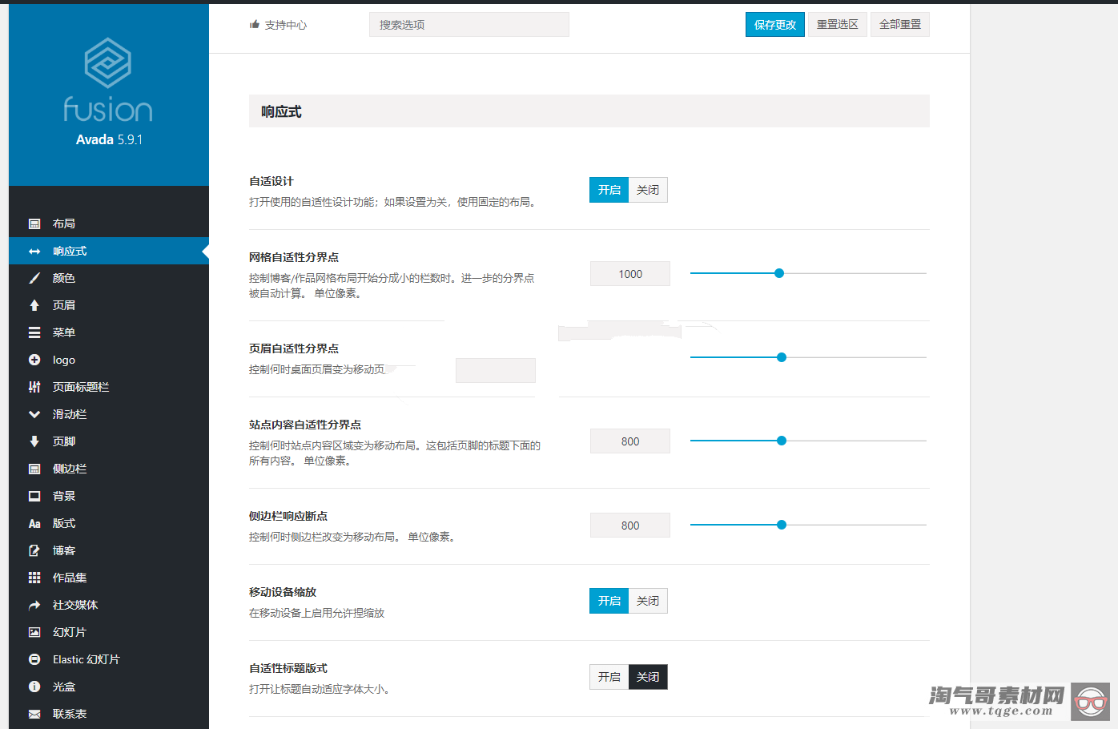Click the 侧边栏响应断点 slider handle
The width and height of the screenshot is (1118, 729).
click(x=782, y=525)
